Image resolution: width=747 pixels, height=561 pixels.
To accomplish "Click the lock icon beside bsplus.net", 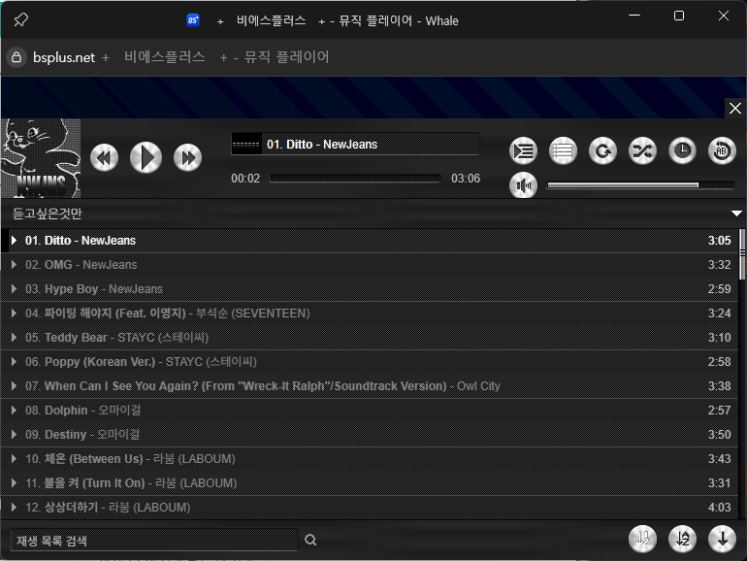I will click(16, 57).
